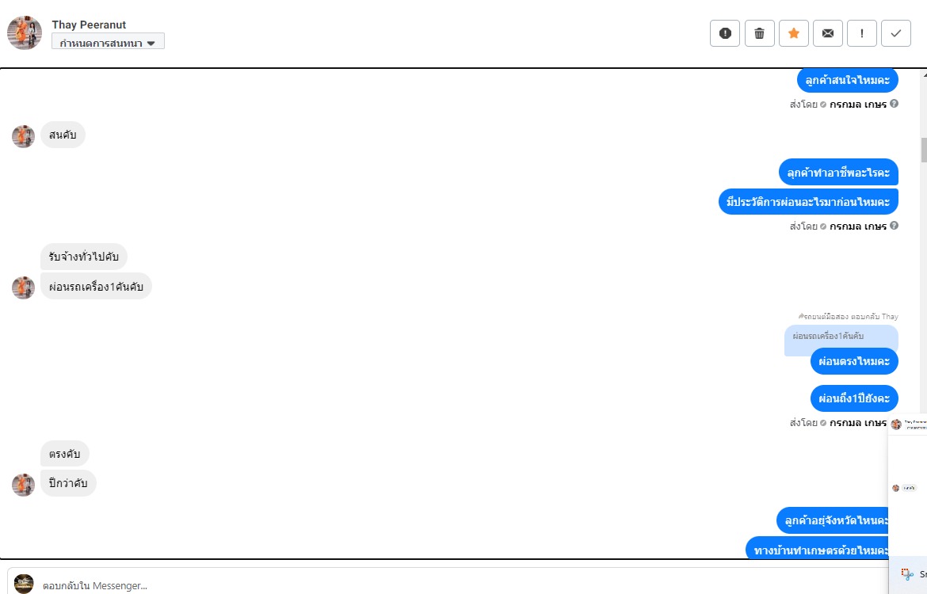The width and height of the screenshot is (927, 594).
Task: Delete conversation using trash can icon
Action: click(x=759, y=33)
